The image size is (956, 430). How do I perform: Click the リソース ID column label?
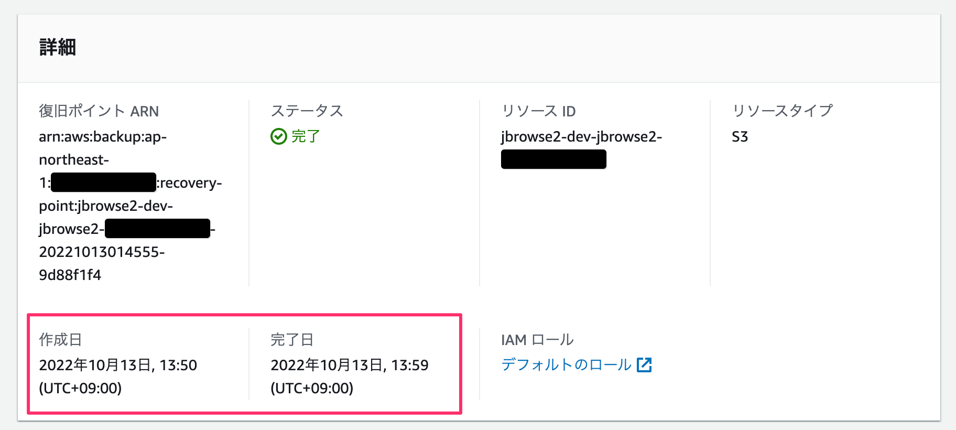click(x=538, y=111)
